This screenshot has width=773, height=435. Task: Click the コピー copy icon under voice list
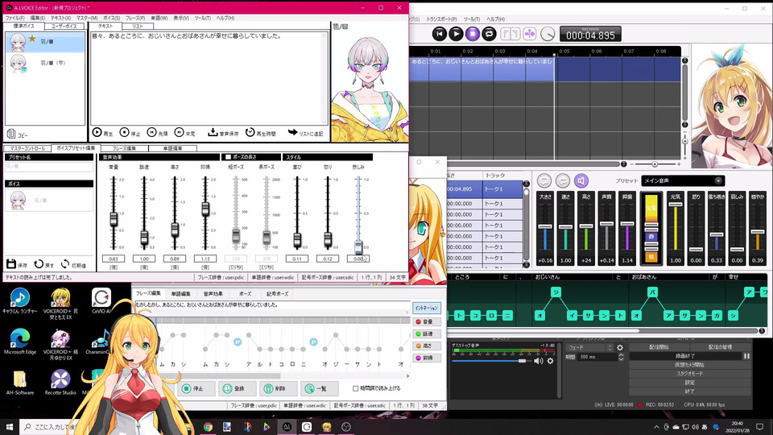coord(11,135)
